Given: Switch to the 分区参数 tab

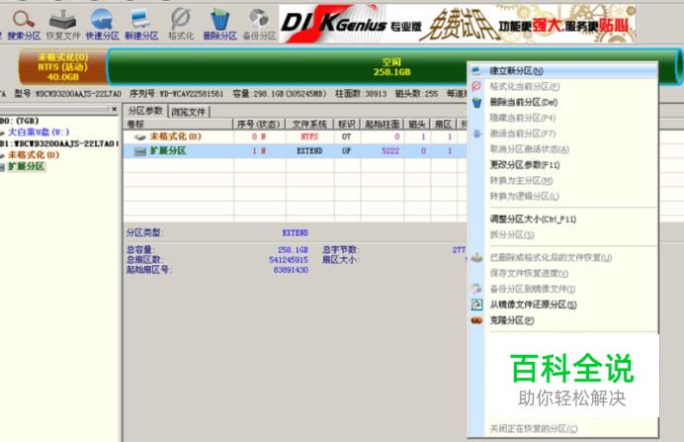Looking at the screenshot, I should point(145,111).
